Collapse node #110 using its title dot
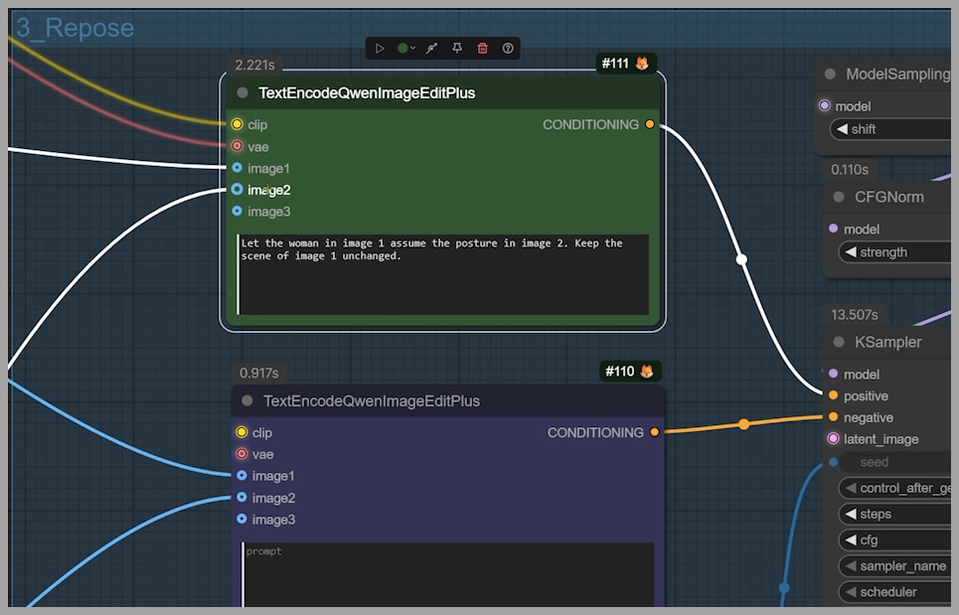Viewport: 959px width, 615px height. [246, 401]
